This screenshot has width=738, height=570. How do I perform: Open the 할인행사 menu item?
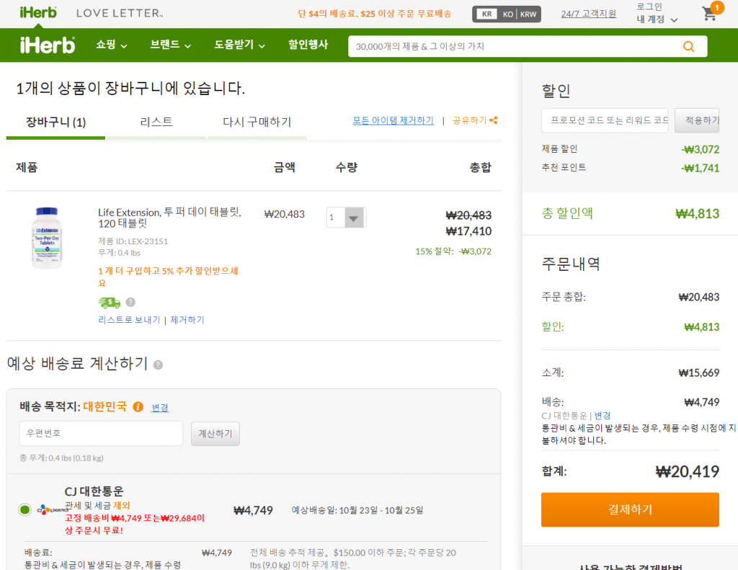[x=308, y=45]
